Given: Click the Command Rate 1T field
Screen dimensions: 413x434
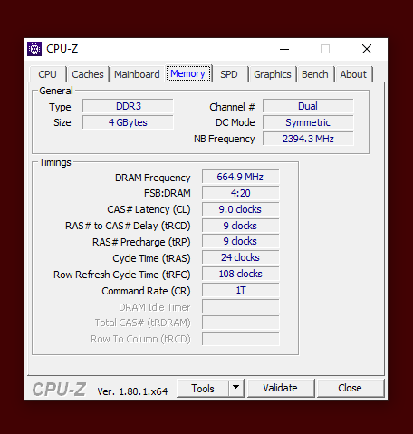Looking at the screenshot, I should (240, 290).
